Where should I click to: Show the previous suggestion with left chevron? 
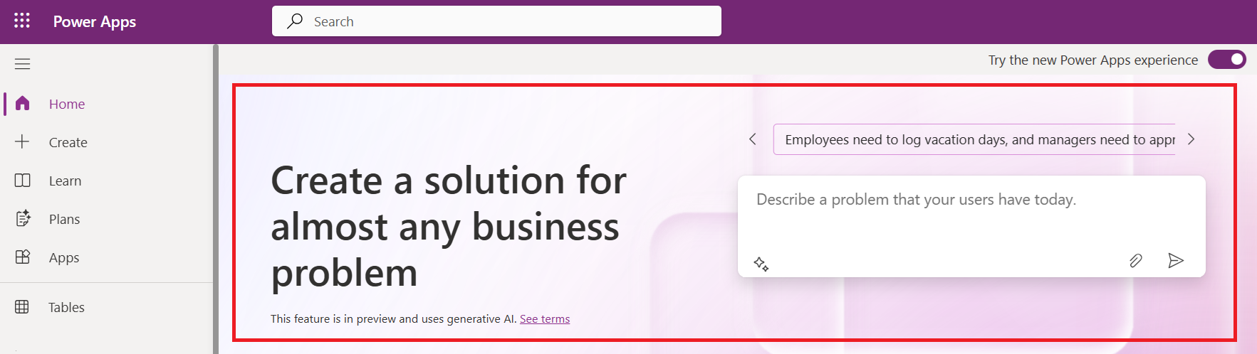pyautogui.click(x=753, y=139)
